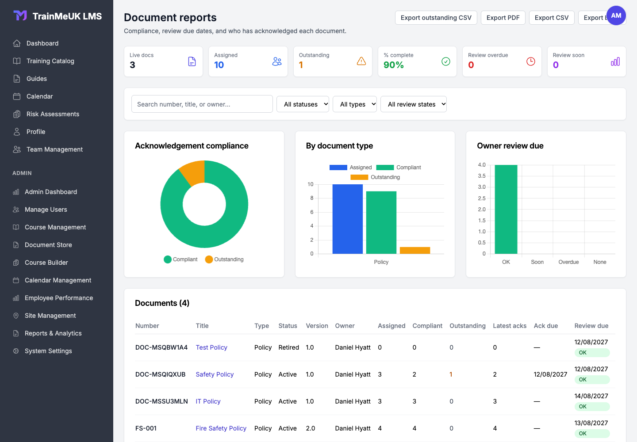Open Dashboard via its home icon

[x=17, y=43]
